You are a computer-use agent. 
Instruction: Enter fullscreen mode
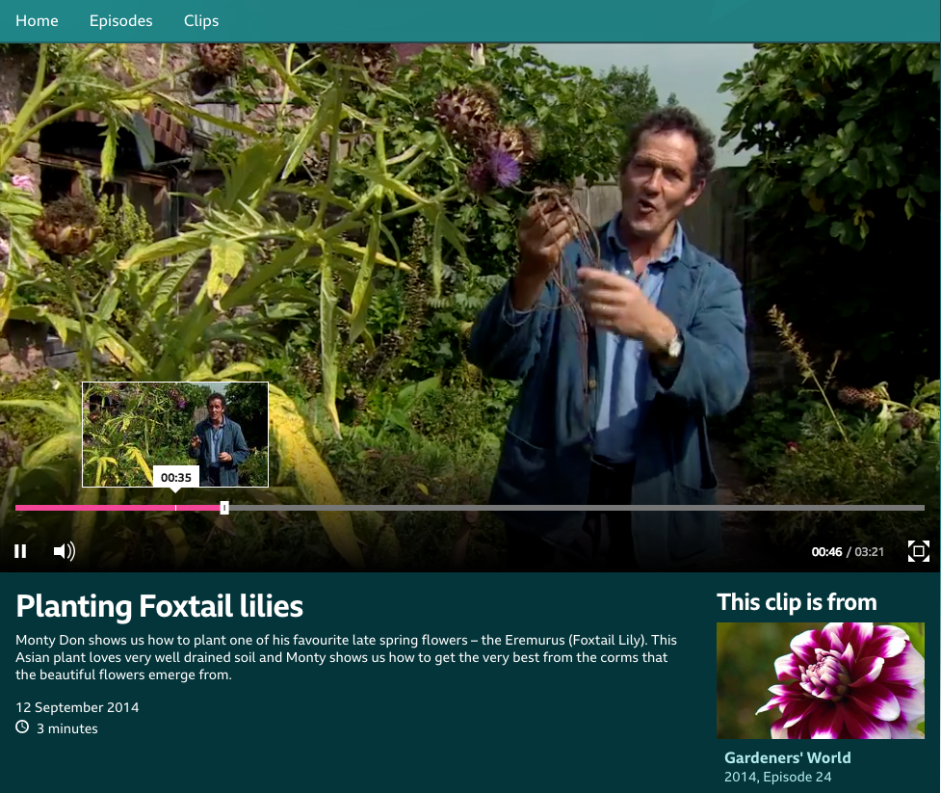(918, 551)
